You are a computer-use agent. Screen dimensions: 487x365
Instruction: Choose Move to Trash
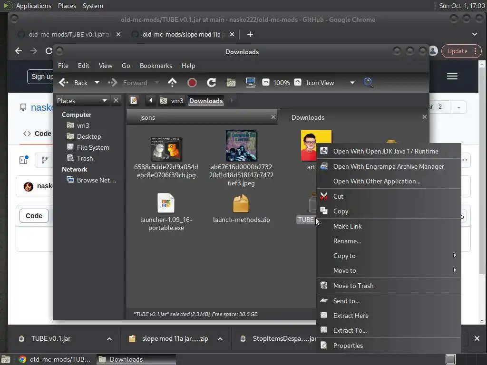click(389, 286)
